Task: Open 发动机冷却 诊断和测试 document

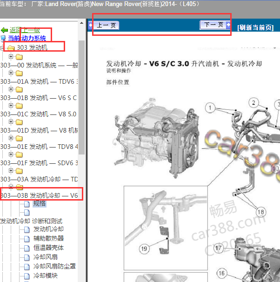Action: point(31,221)
